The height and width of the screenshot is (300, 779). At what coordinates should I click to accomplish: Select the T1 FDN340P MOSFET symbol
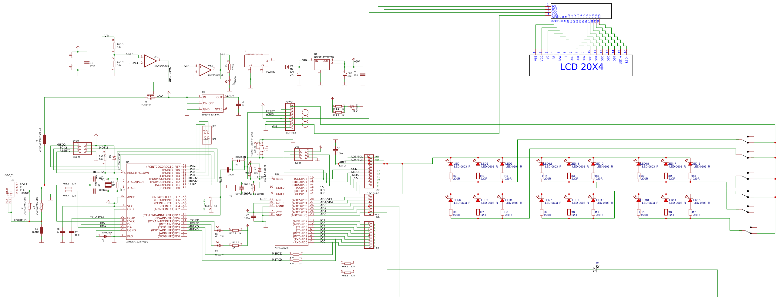point(150,97)
